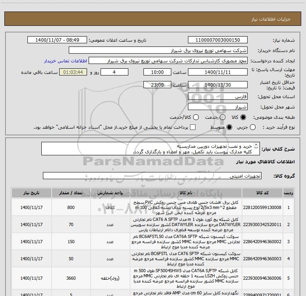Click the announcement date field 1400/11/07 - 08:49
306x296 pixels.
[x=57, y=40]
